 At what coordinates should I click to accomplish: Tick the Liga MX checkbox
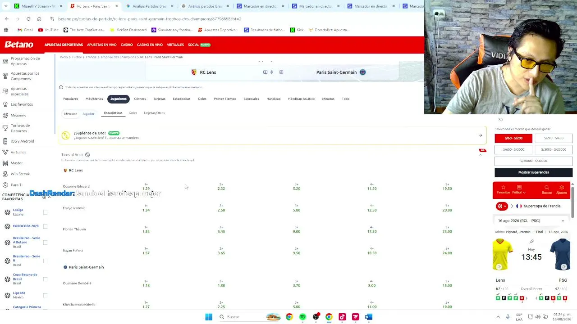[x=45, y=295]
